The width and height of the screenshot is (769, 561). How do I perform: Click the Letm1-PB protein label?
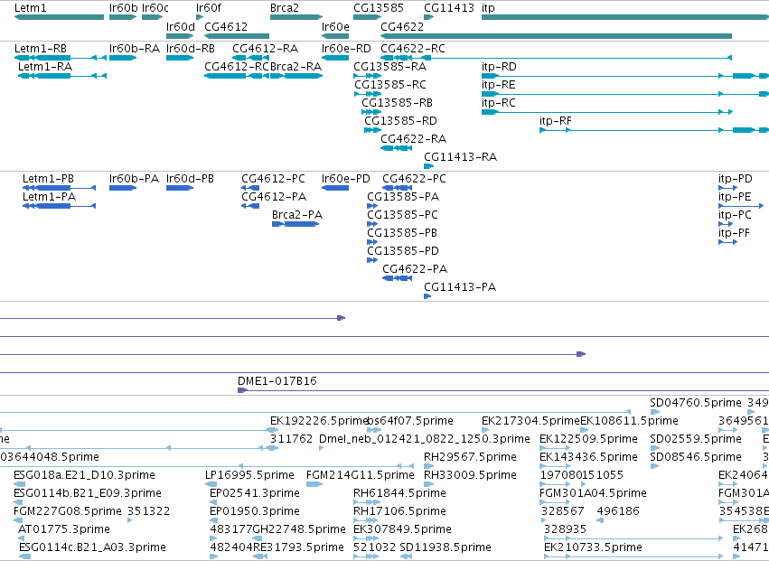click(x=48, y=179)
